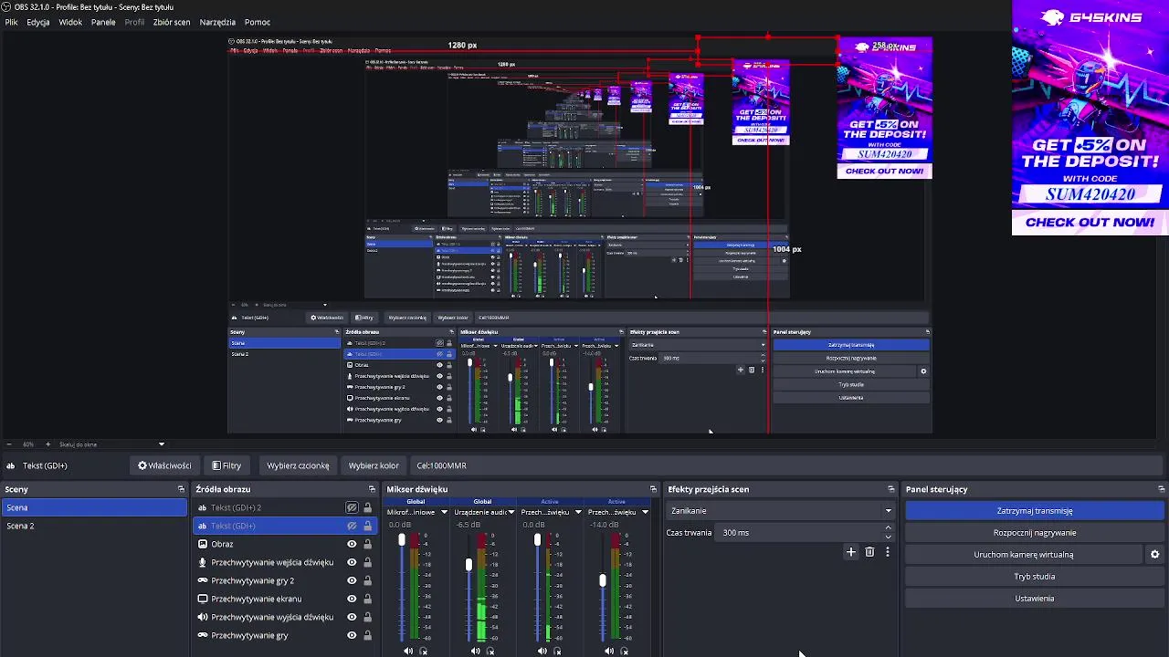The width and height of the screenshot is (1169, 657).
Task: Open the Panele menu
Action: click(103, 22)
